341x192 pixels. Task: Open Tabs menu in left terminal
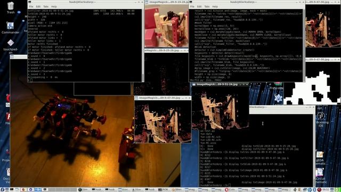tap(46, 6)
